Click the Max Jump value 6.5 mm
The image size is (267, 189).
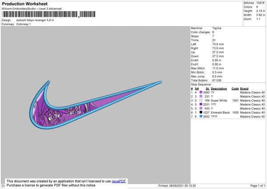click(217, 76)
